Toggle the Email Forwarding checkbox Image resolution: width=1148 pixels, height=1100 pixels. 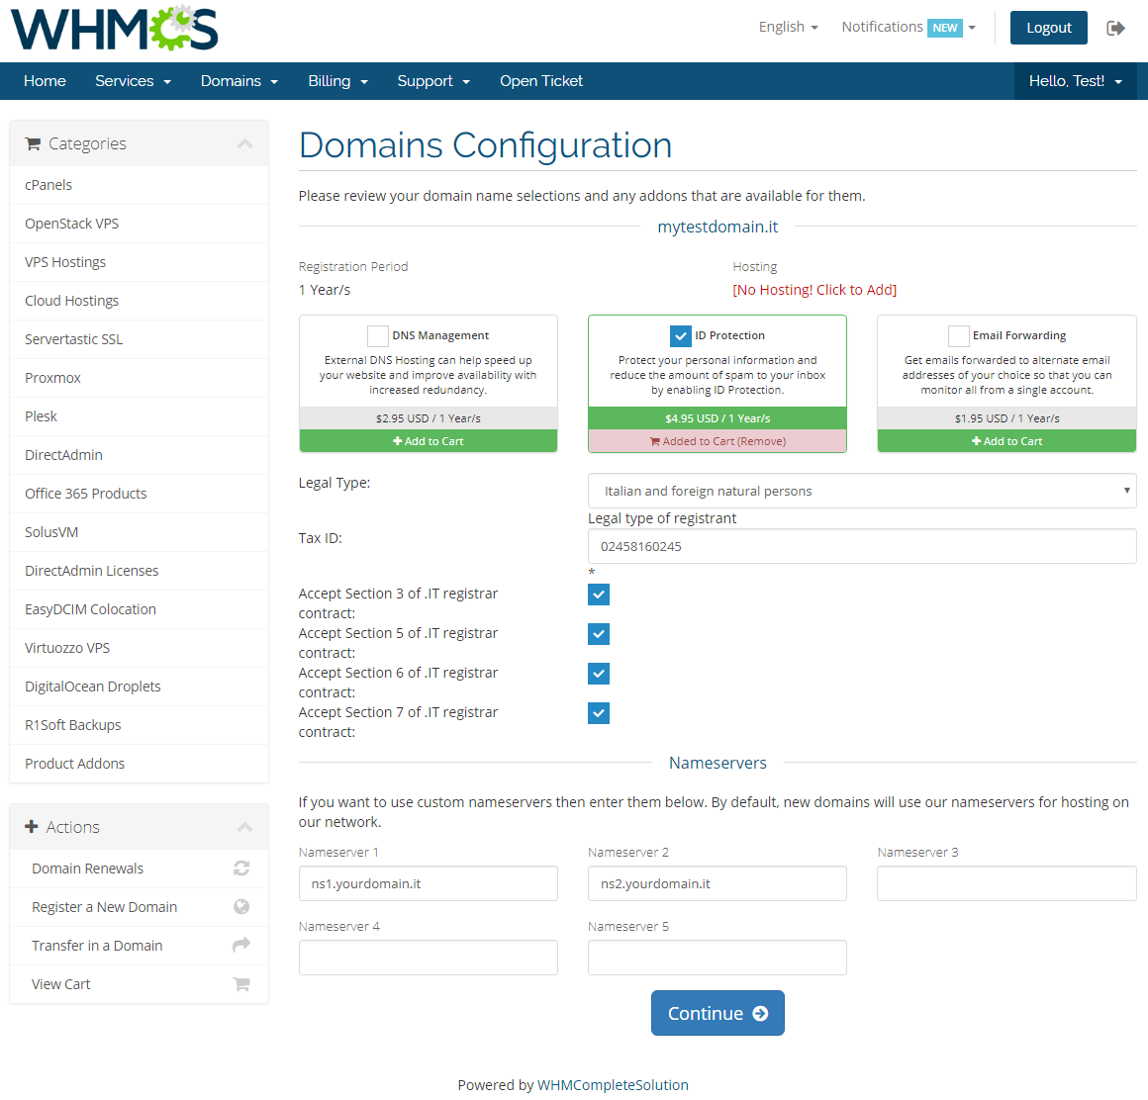coord(958,336)
